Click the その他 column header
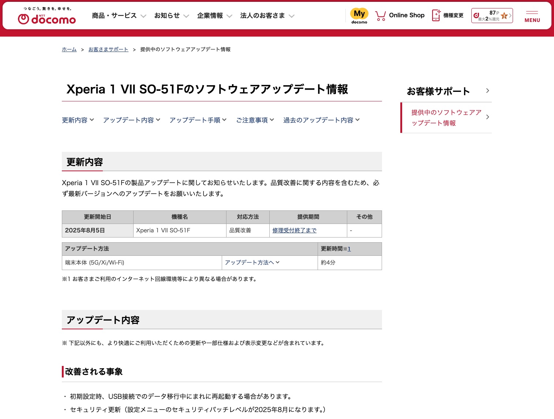 click(364, 217)
